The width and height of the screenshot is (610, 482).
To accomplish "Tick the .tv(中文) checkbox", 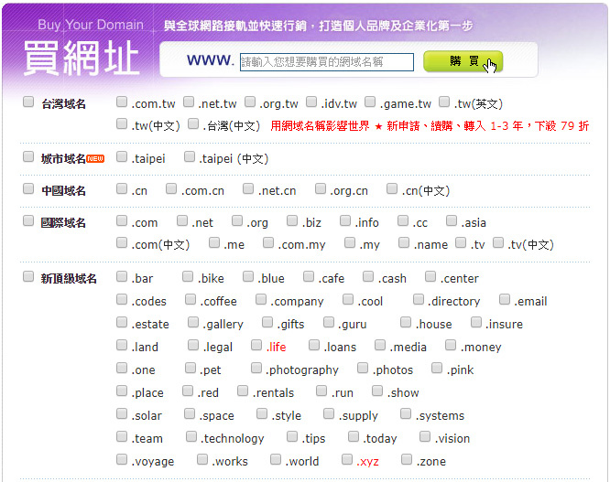I will pyautogui.click(x=498, y=243).
